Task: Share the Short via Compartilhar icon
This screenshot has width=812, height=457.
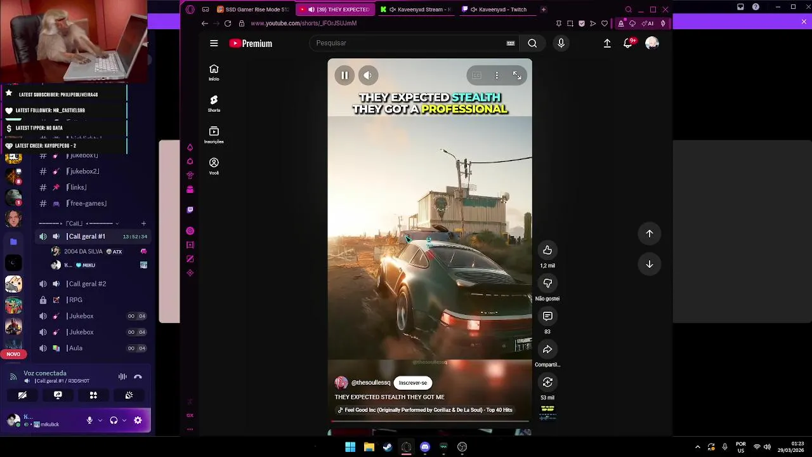Action: [547, 349]
